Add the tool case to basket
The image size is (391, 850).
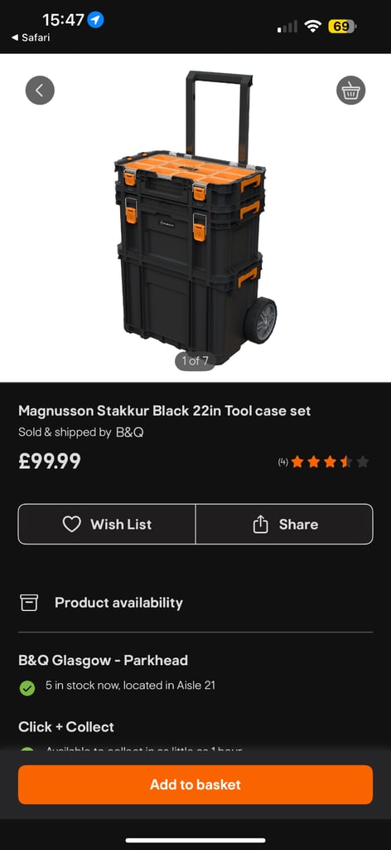click(195, 784)
